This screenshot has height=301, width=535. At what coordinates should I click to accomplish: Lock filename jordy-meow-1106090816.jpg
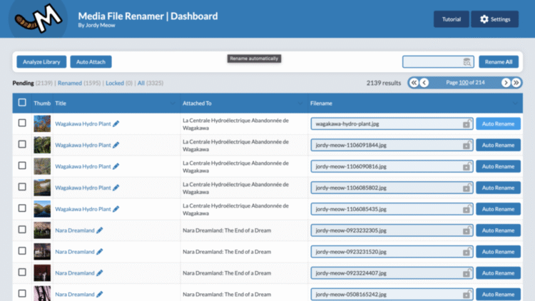pyautogui.click(x=467, y=166)
